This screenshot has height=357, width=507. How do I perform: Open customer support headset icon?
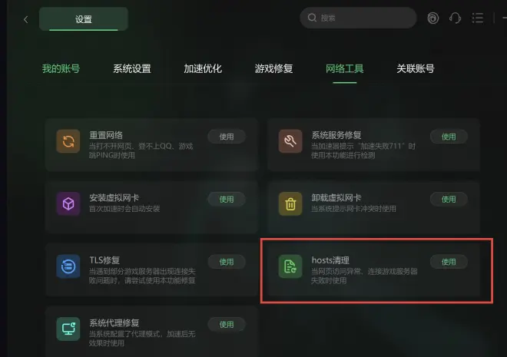(455, 18)
